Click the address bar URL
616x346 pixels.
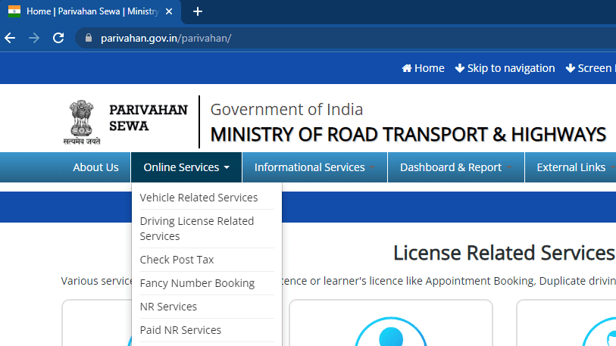(x=166, y=38)
